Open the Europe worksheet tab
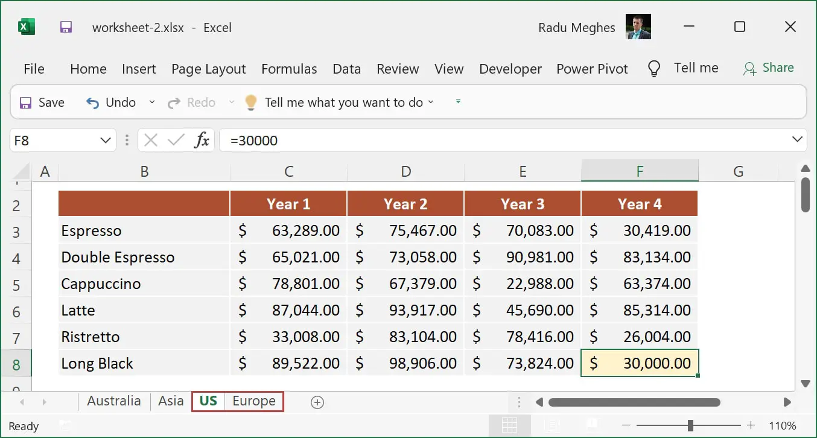 point(253,401)
